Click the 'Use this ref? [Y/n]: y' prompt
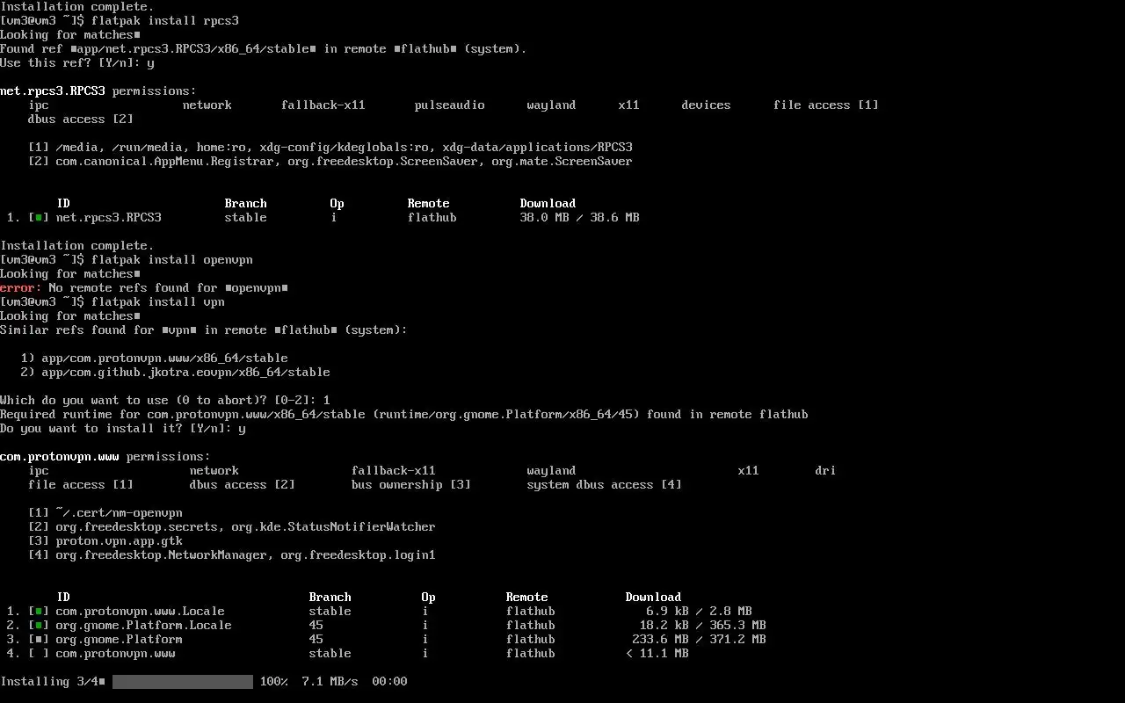This screenshot has width=1125, height=703. (x=77, y=63)
